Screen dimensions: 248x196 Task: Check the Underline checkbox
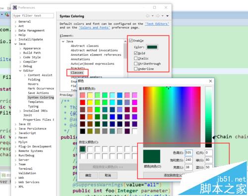point(136,69)
